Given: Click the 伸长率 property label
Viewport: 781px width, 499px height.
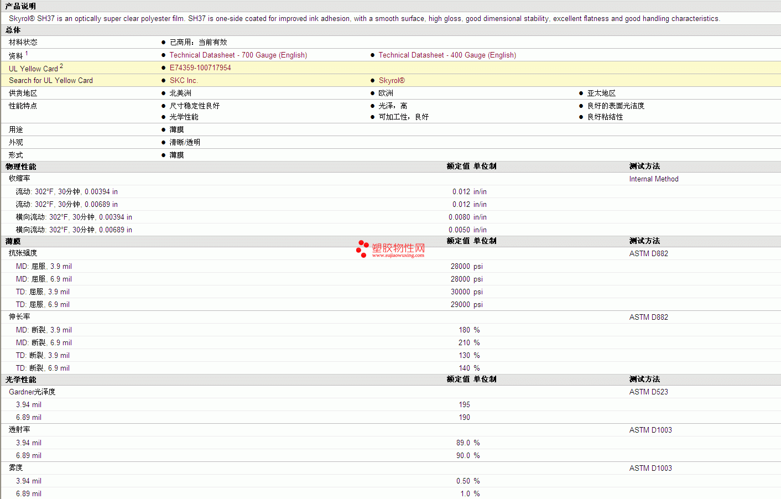Looking at the screenshot, I should pos(19,316).
